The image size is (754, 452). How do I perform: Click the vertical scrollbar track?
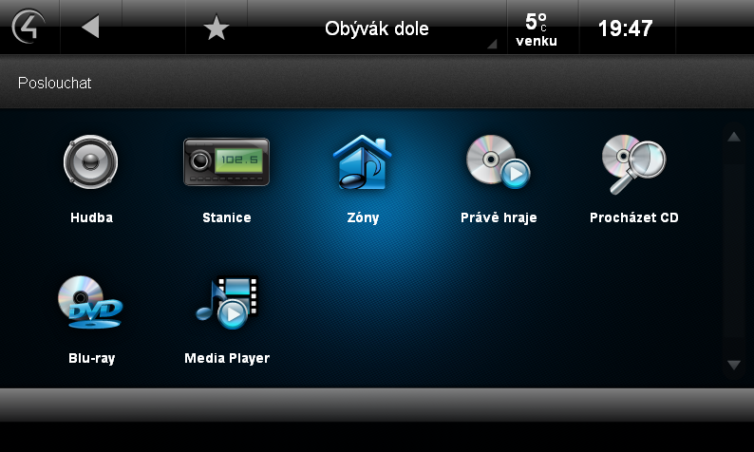(734, 251)
